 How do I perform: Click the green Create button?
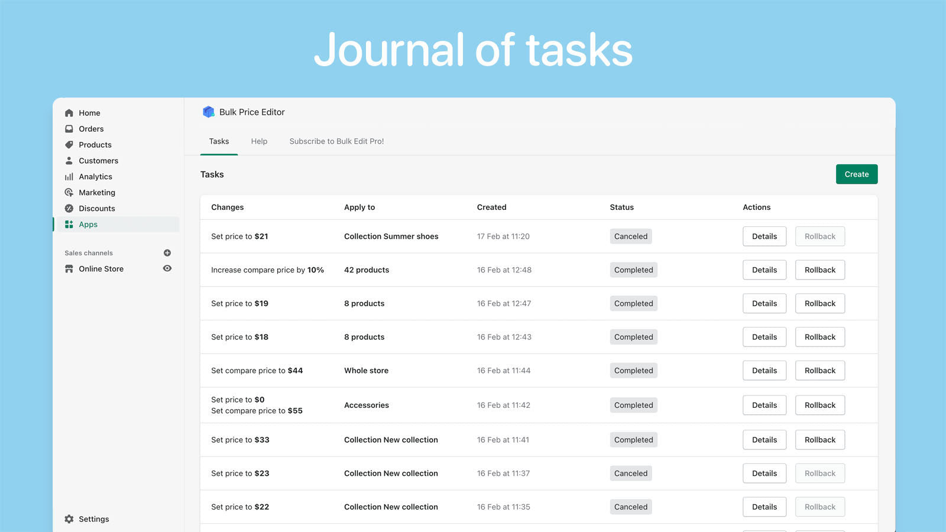tap(856, 174)
